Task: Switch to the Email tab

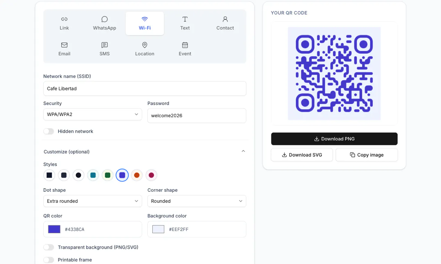Action: pyautogui.click(x=64, y=49)
